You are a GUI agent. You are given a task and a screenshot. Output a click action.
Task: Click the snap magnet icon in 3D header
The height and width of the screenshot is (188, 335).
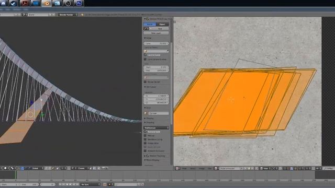(69, 168)
